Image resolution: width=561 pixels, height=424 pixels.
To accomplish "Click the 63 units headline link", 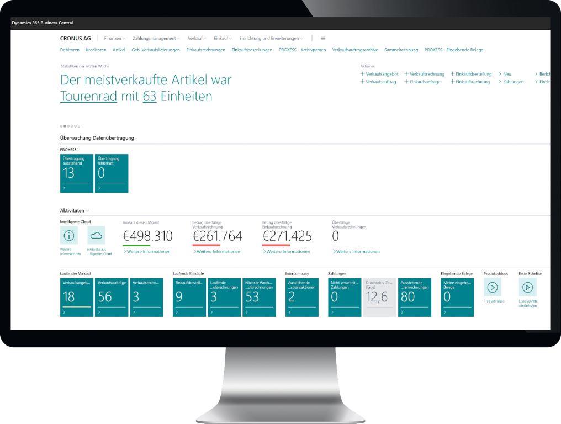I will pyautogui.click(x=150, y=96).
